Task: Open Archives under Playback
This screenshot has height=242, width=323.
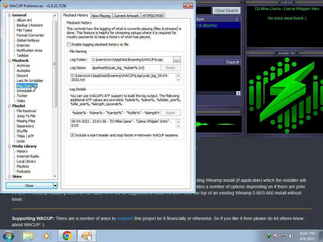Action: pyautogui.click(x=23, y=66)
